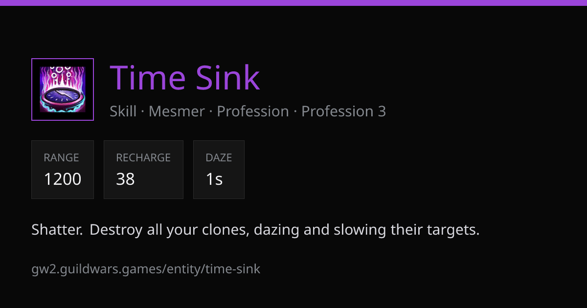
Task: Click the RANGE label text
Action: tap(61, 158)
